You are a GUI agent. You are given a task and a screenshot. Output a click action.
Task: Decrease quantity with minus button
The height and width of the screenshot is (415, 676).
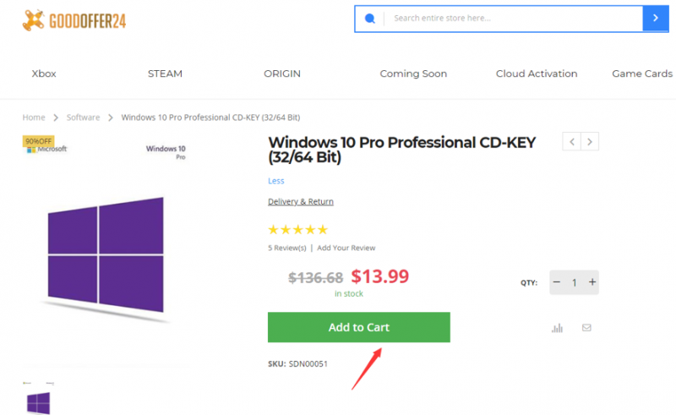pos(557,282)
